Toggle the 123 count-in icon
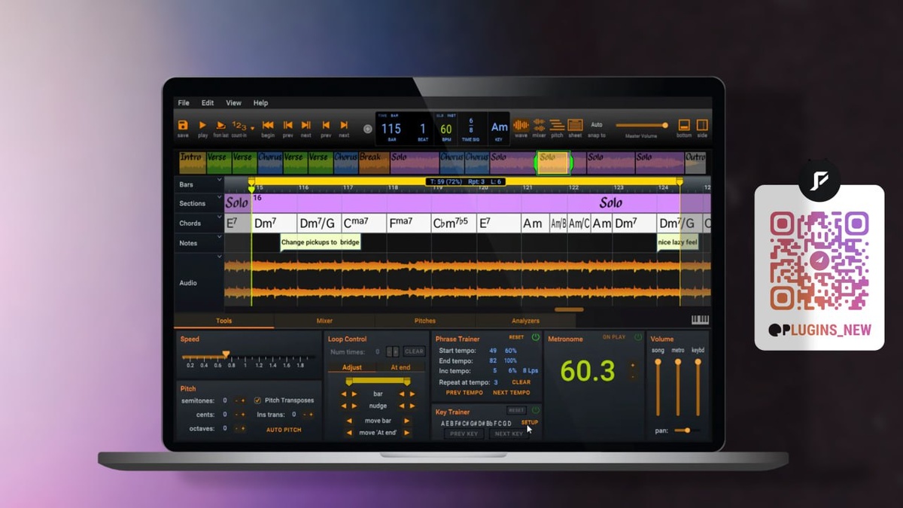Image resolution: width=903 pixels, height=508 pixels. click(239, 125)
